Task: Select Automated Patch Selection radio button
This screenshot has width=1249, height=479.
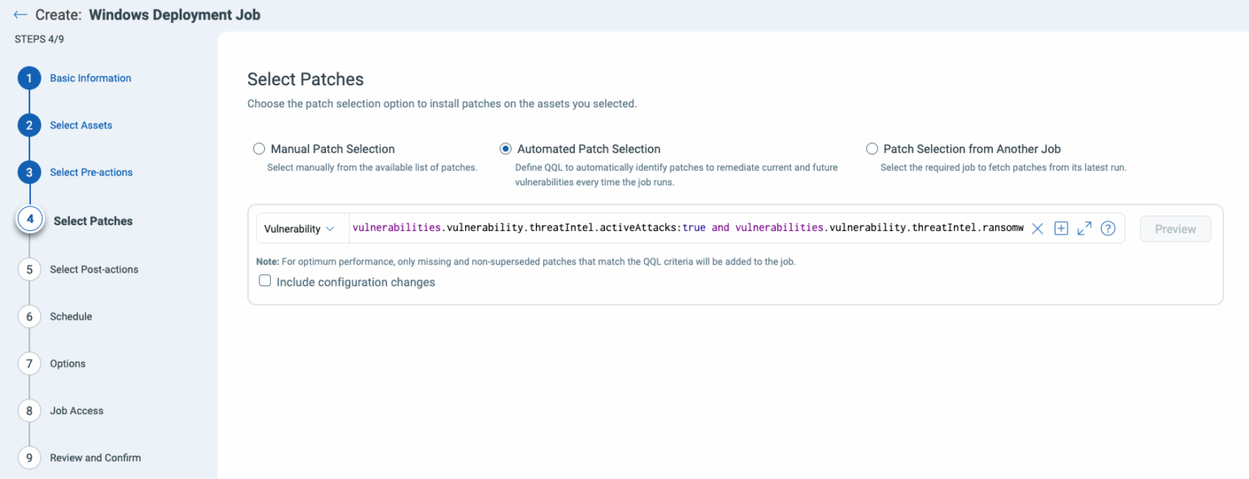Action: tap(505, 149)
